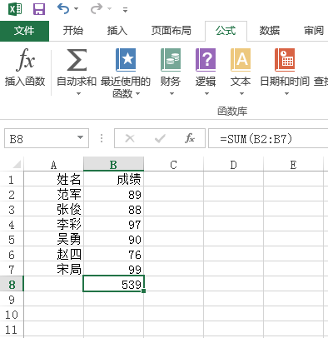The width and height of the screenshot is (328, 338).
Task: Click the formula field =SUM(B2:B7)
Action: click(x=268, y=138)
